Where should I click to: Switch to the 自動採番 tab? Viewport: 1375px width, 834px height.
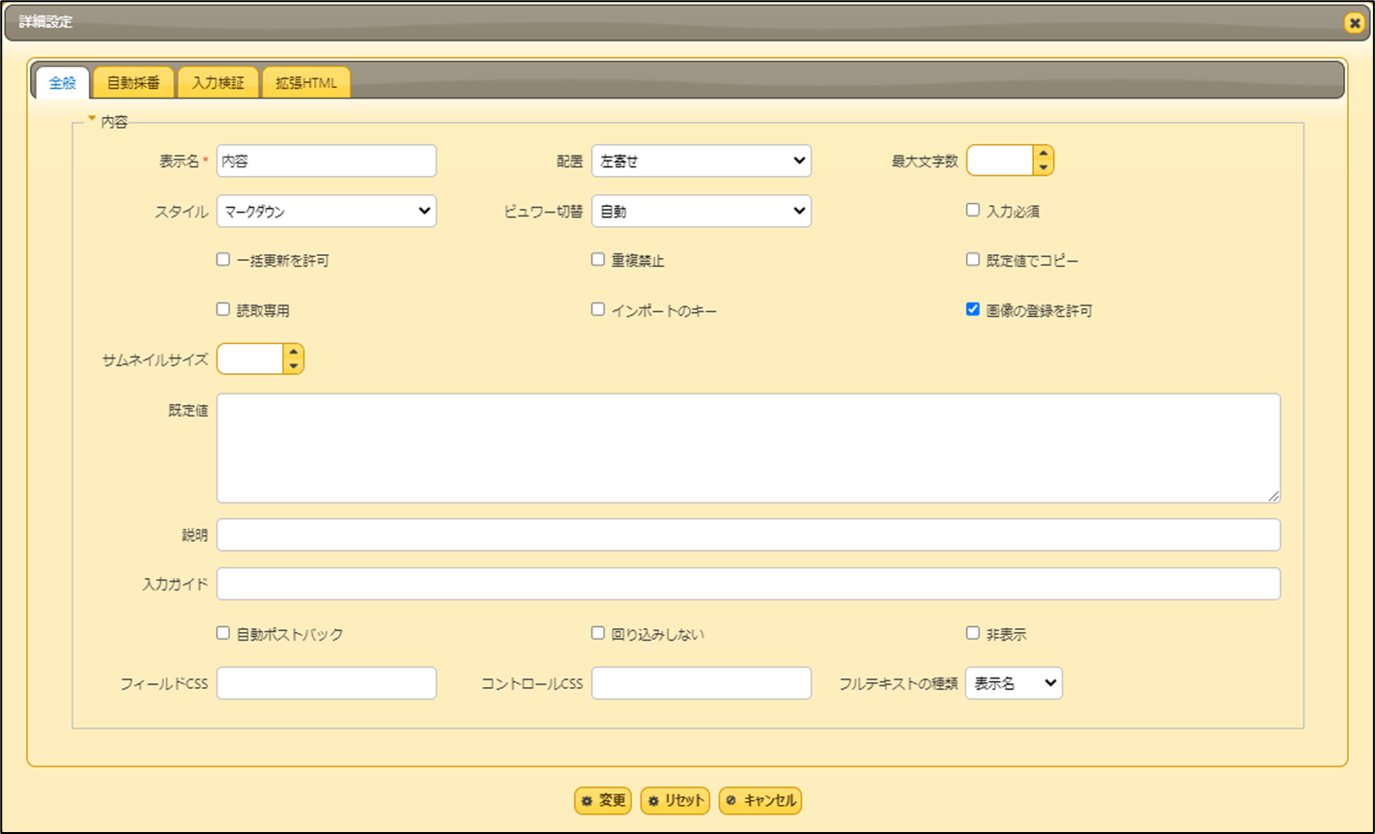pyautogui.click(x=133, y=83)
